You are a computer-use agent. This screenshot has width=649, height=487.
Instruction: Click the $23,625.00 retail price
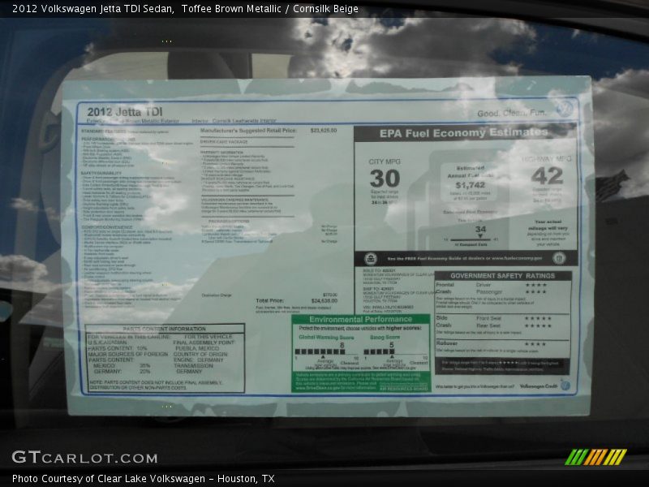coord(324,131)
